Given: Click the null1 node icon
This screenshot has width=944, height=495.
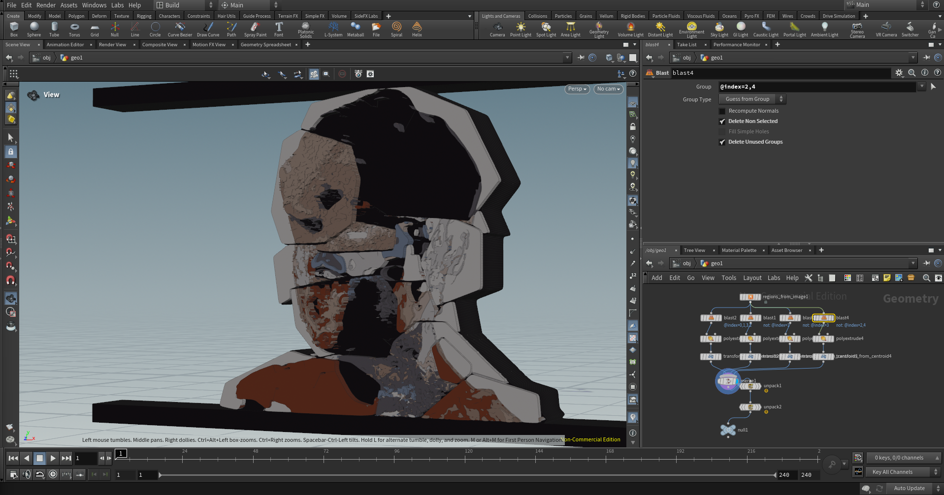Looking at the screenshot, I should point(728,430).
